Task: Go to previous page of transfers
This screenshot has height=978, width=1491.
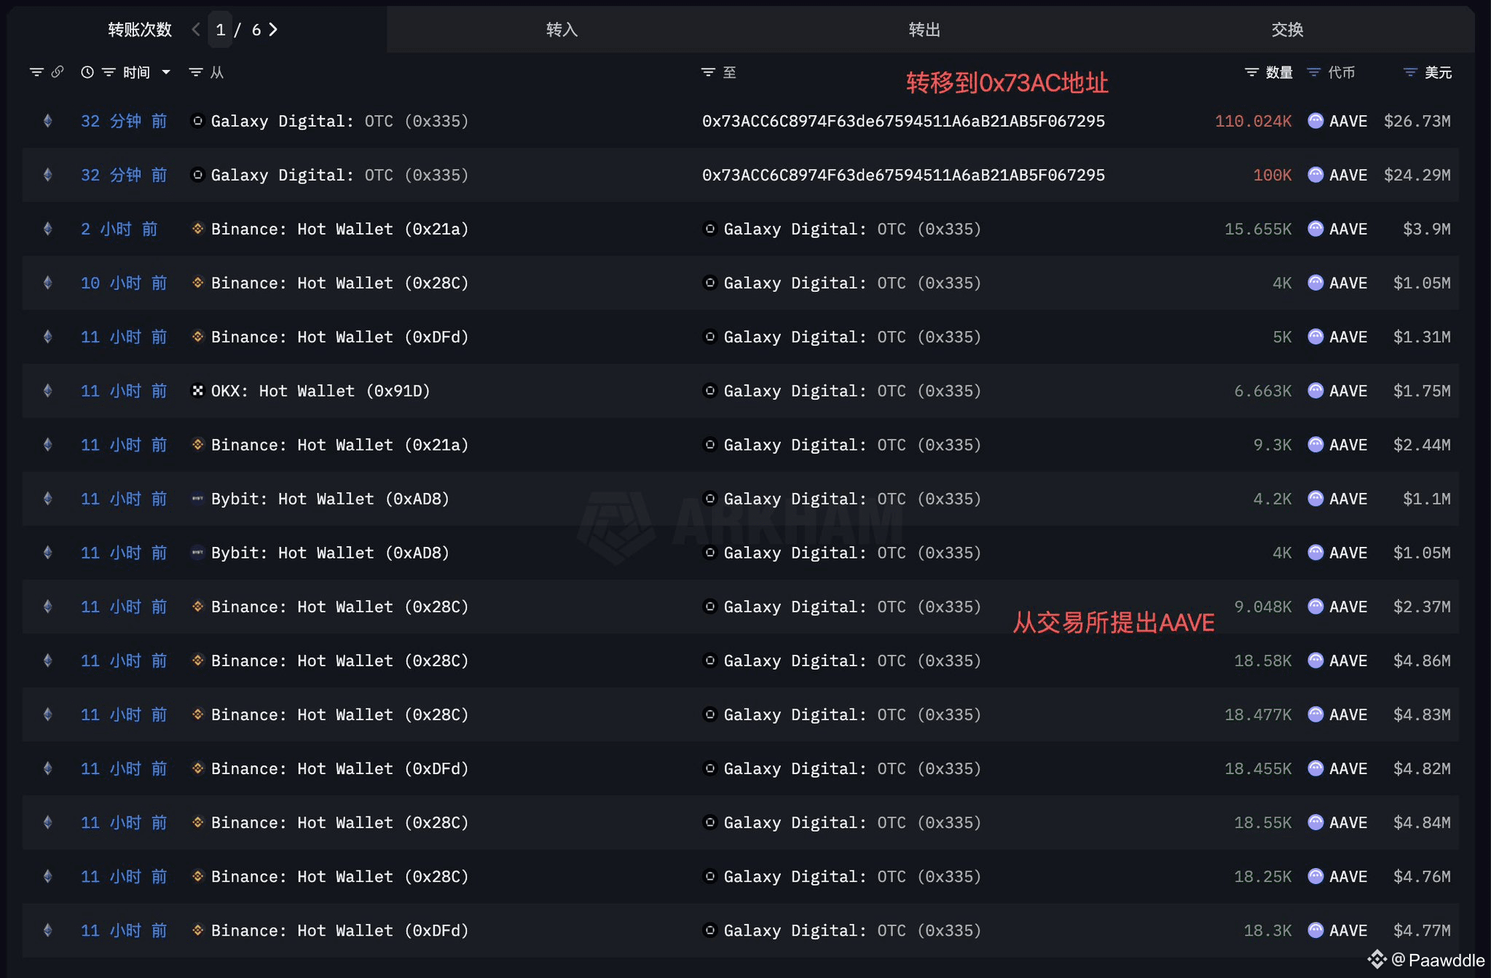Action: coord(196,30)
